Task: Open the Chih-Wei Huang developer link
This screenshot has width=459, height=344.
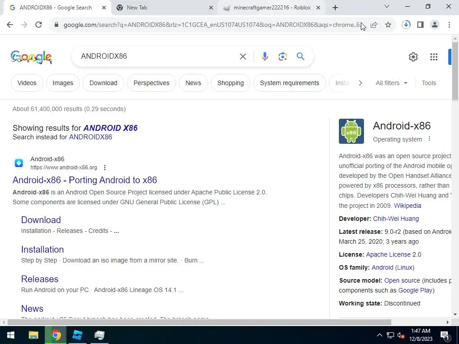Action: 396,219
